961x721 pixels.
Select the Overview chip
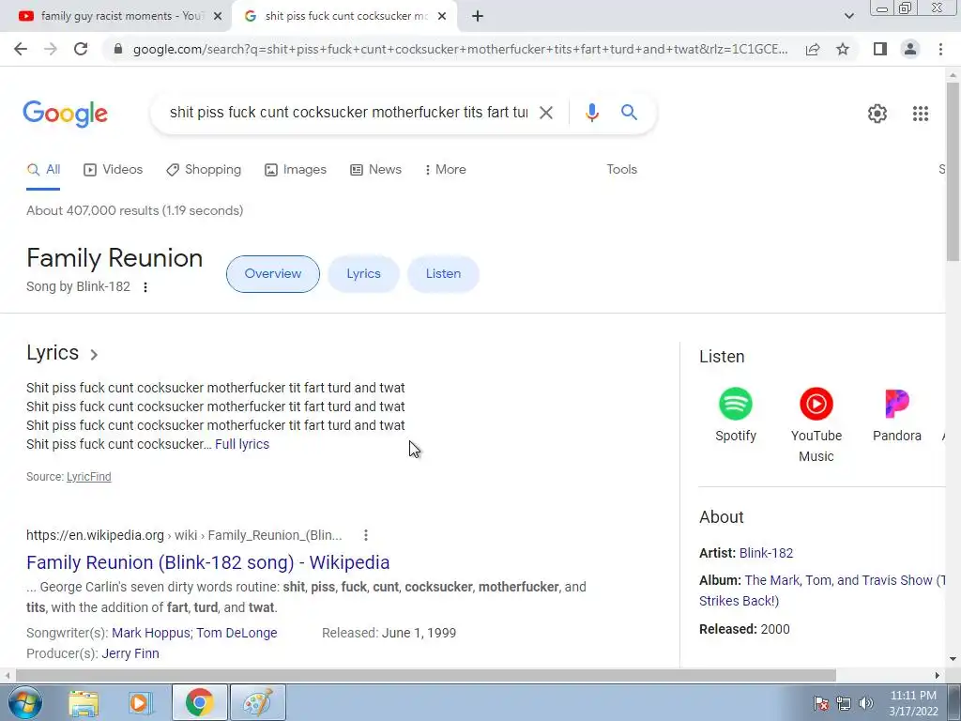click(x=273, y=274)
